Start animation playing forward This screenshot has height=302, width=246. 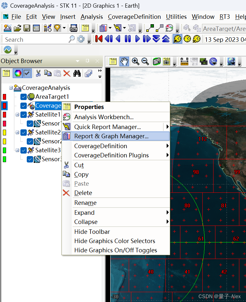click(137, 39)
